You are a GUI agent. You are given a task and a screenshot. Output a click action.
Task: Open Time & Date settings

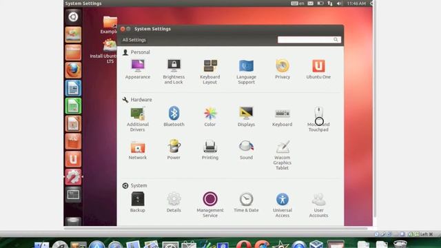point(246,202)
